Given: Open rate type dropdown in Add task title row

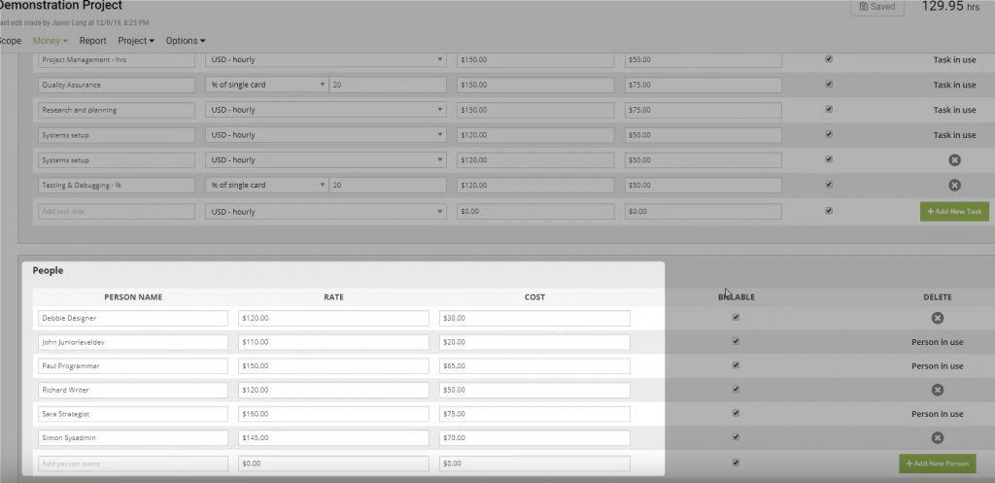Looking at the screenshot, I should [x=326, y=211].
